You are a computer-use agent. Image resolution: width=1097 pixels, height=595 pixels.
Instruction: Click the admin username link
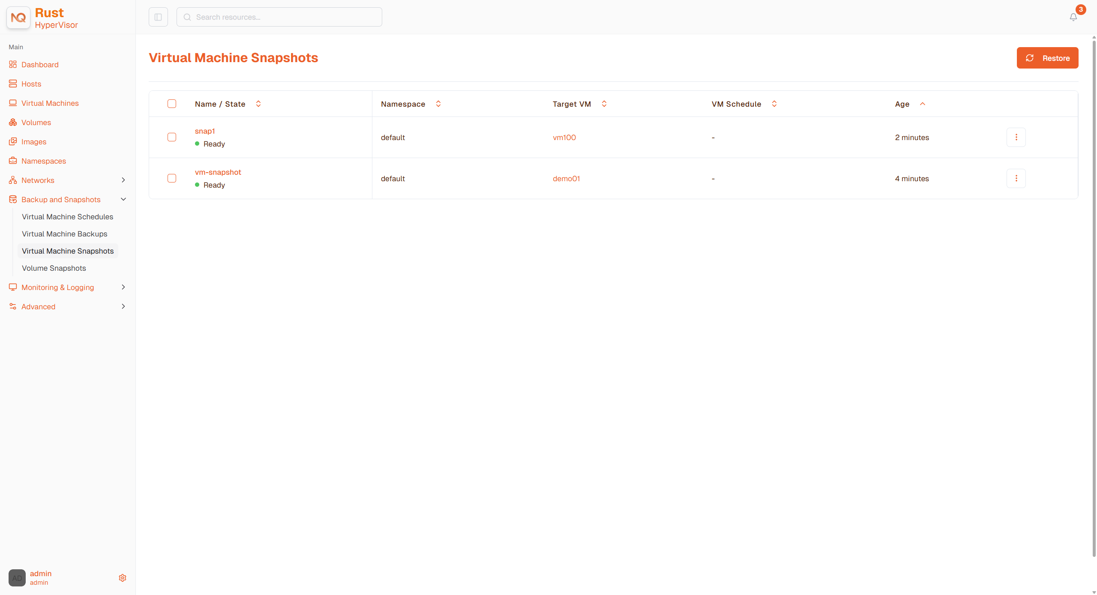(x=41, y=574)
